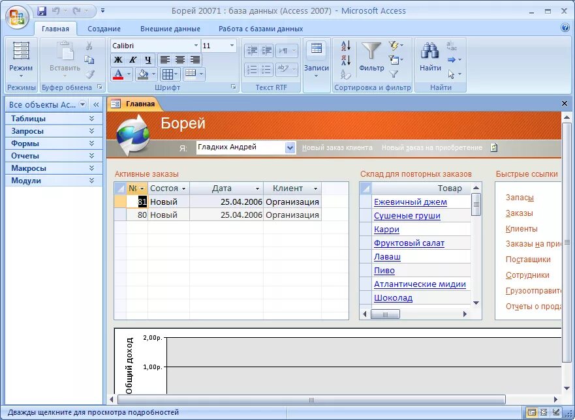This screenshot has width=575, height=420.
Task: Open the Ежевичный джем product link
Action: (411, 202)
